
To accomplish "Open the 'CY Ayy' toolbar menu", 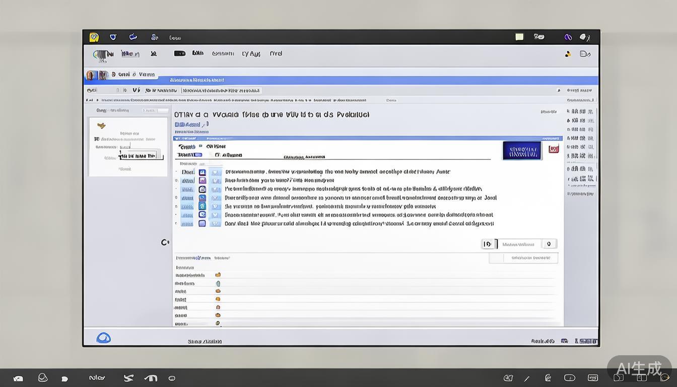I will click(x=251, y=53).
